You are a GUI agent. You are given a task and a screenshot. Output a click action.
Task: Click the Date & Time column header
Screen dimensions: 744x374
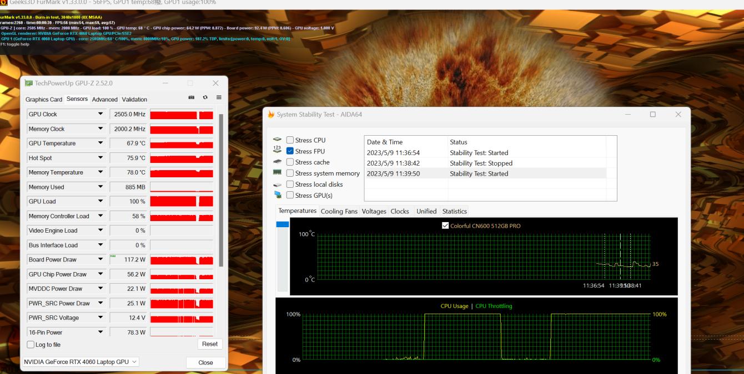click(406, 142)
